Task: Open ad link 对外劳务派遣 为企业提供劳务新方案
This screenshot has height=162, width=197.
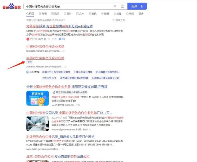Action: (60, 26)
